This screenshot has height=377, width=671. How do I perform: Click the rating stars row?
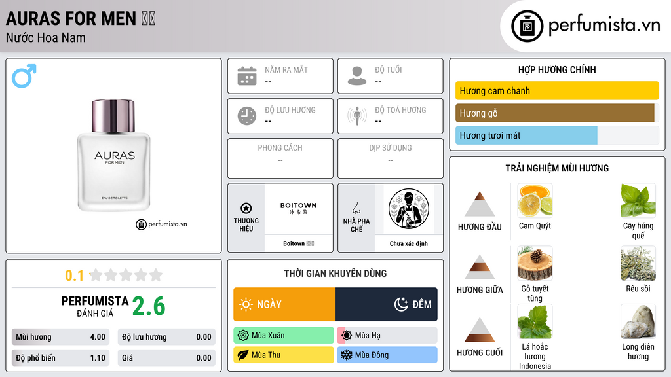126,276
